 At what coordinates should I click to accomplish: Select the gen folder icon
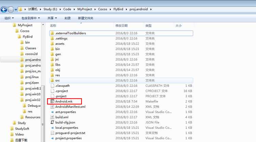pyautogui.click(x=52, y=54)
